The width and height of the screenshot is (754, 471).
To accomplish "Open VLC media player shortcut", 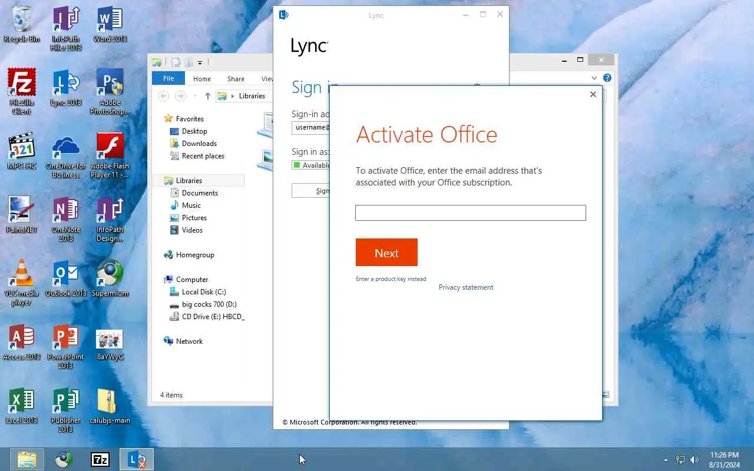I will pyautogui.click(x=22, y=282).
